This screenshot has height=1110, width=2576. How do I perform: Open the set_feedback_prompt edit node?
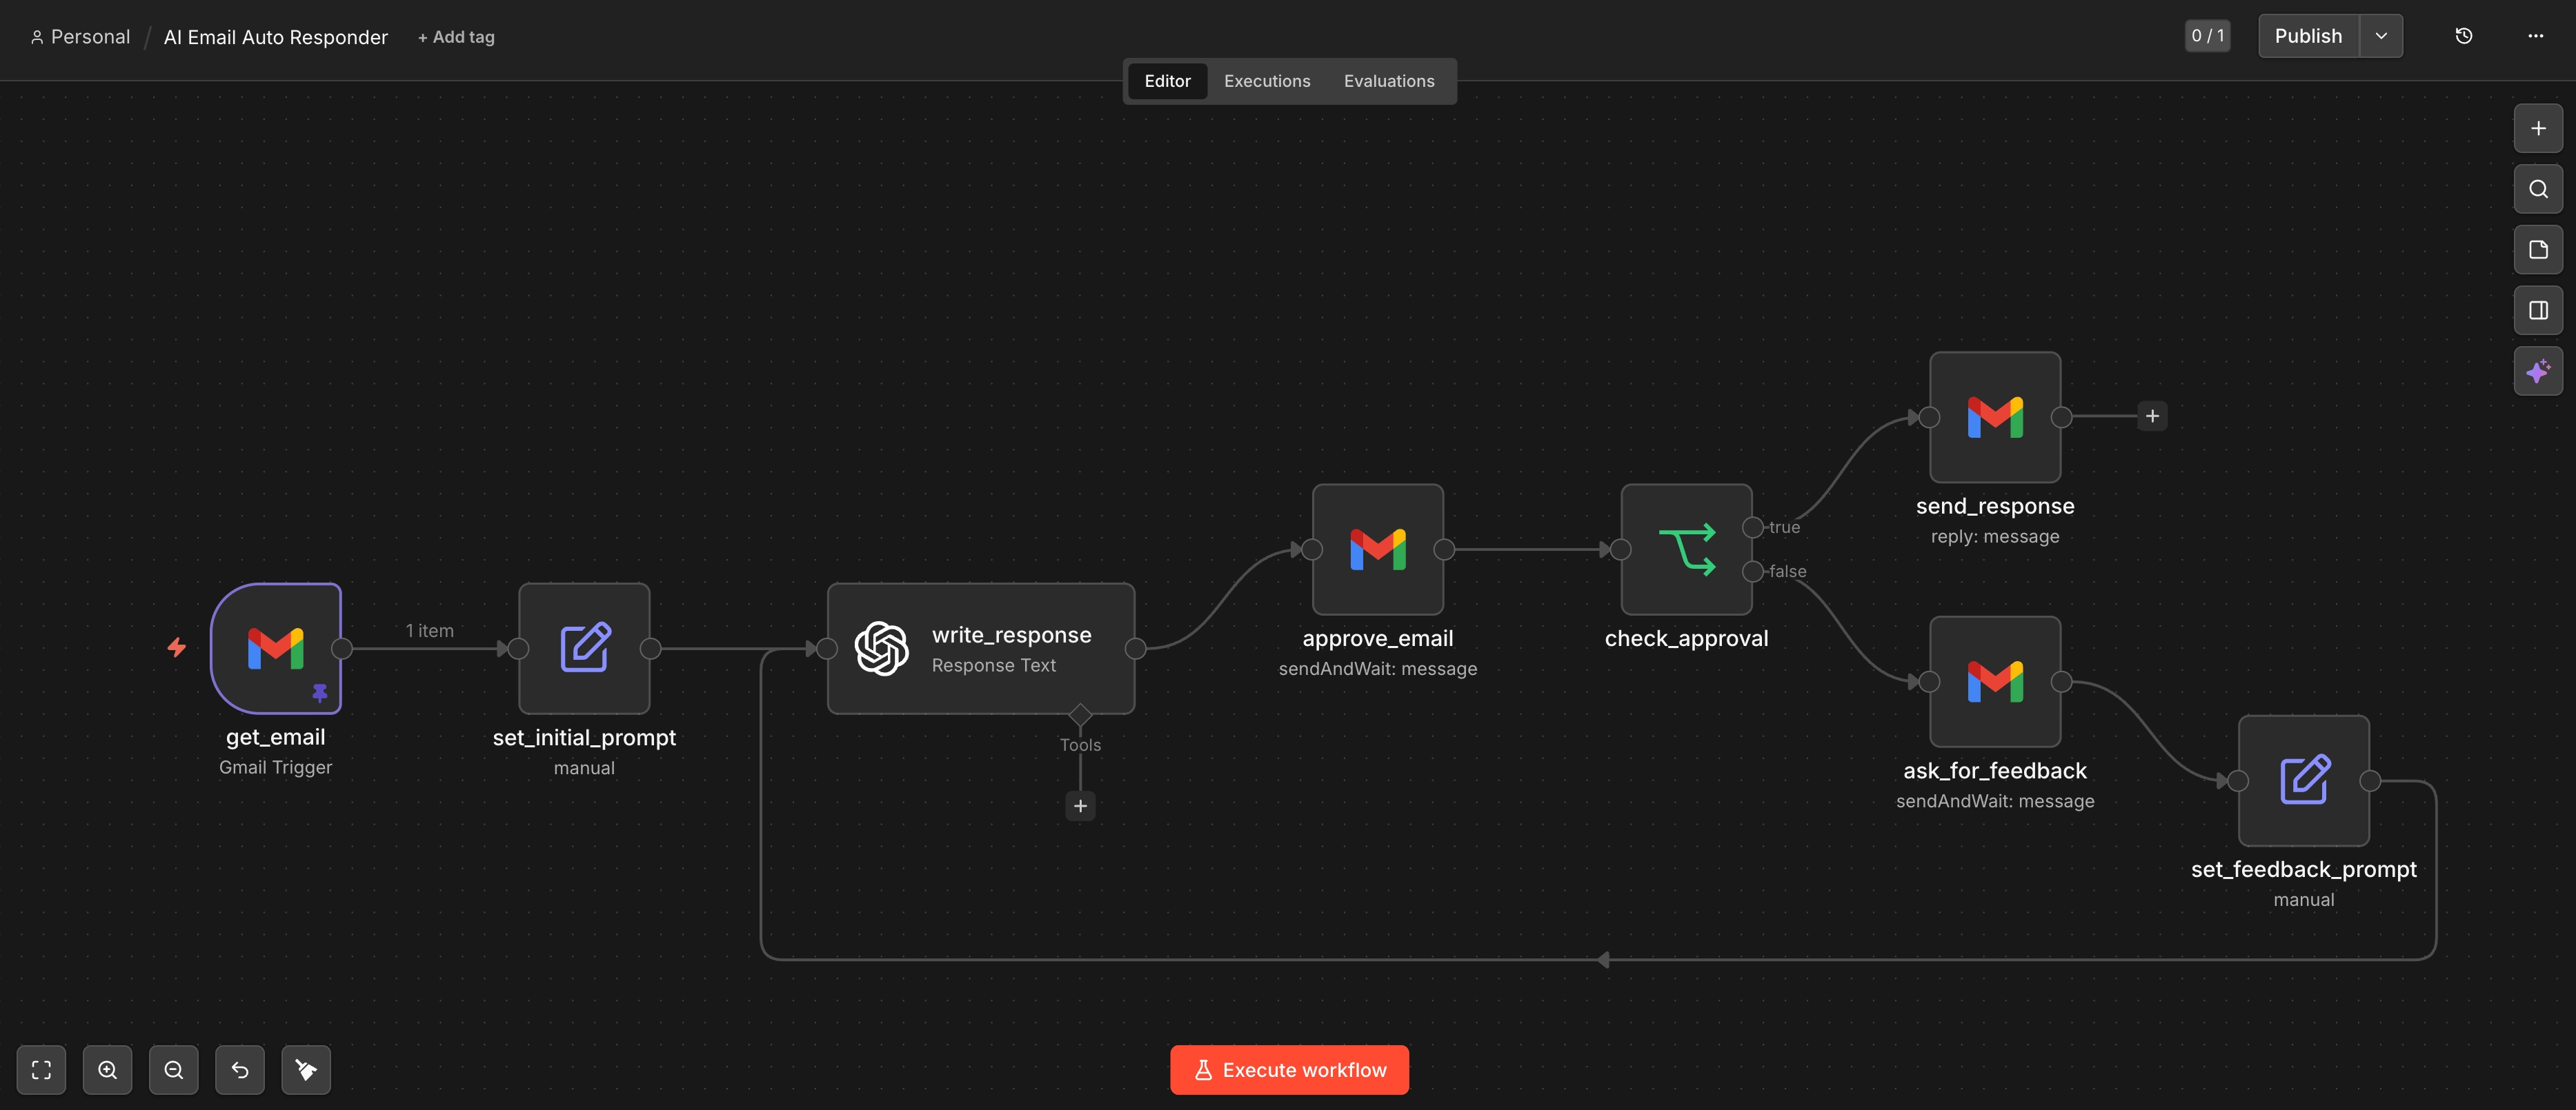tap(2304, 780)
